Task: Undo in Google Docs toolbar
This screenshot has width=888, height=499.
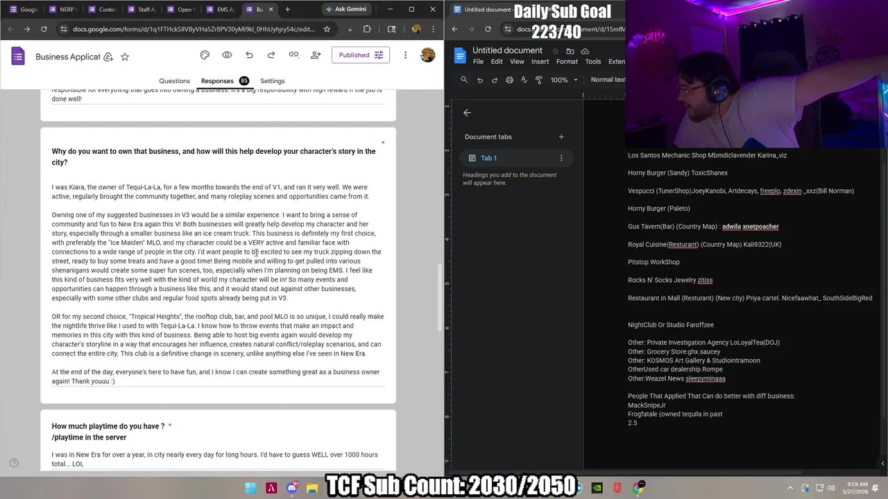Action: (x=479, y=80)
